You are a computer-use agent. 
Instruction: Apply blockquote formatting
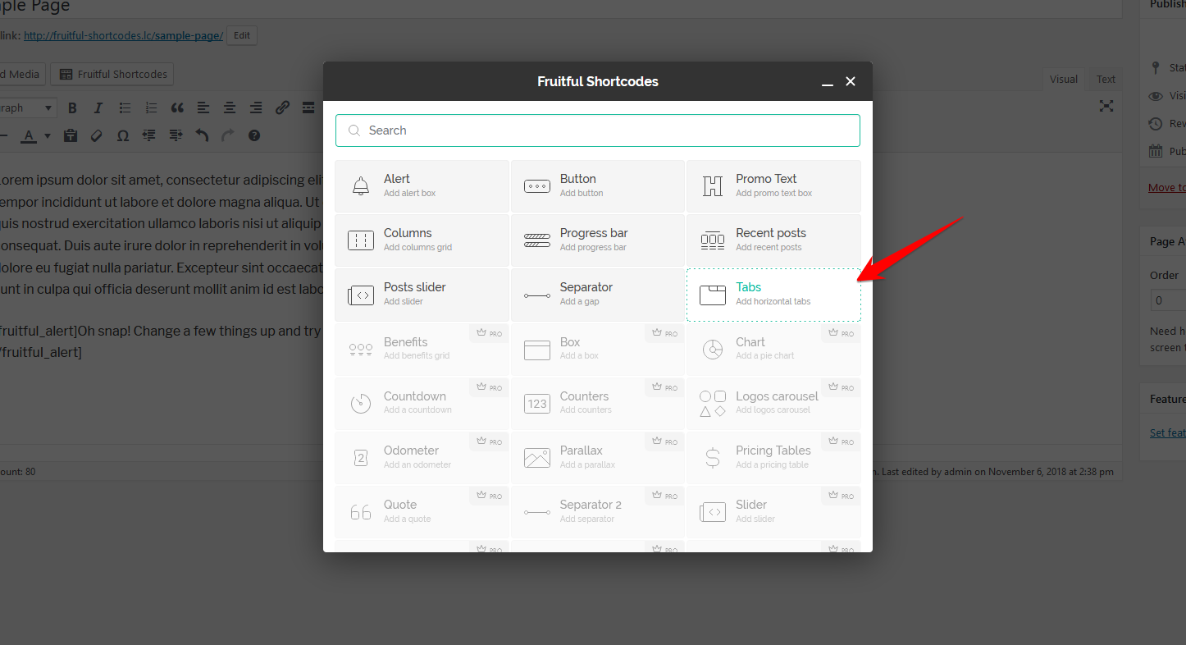click(177, 107)
